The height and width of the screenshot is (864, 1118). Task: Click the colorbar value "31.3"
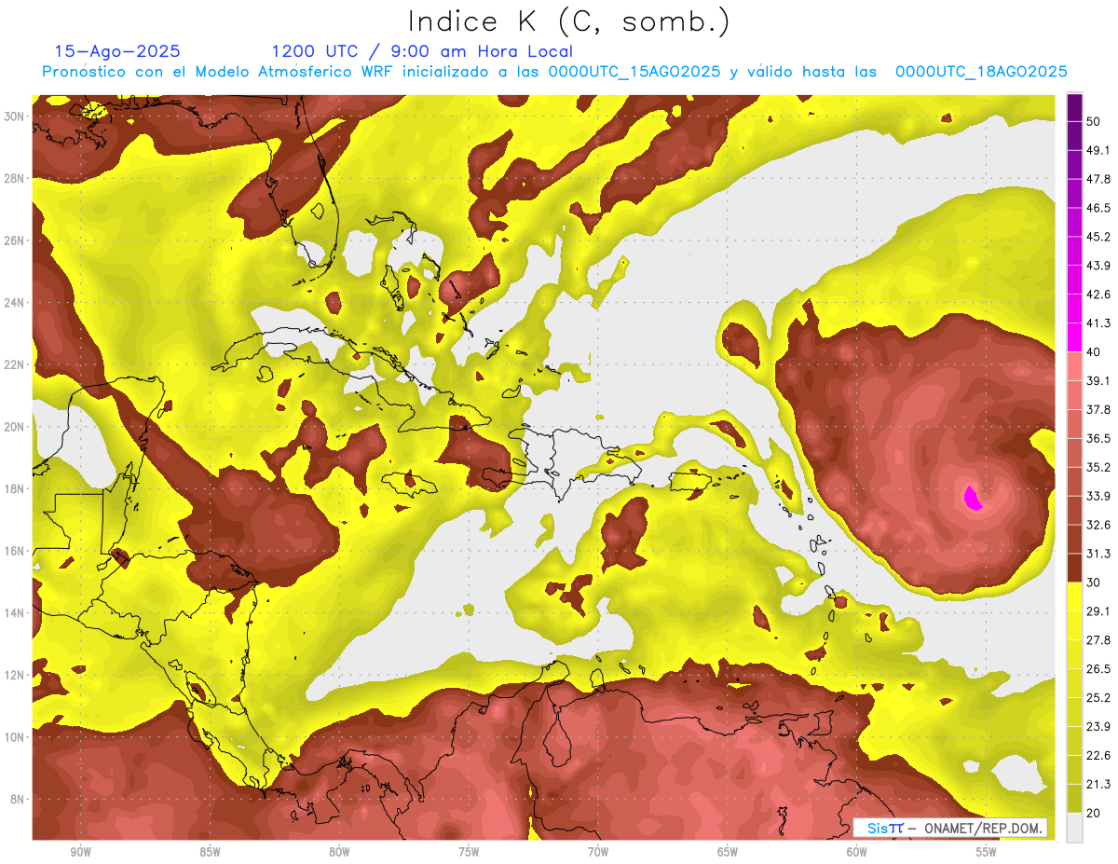1098,554
